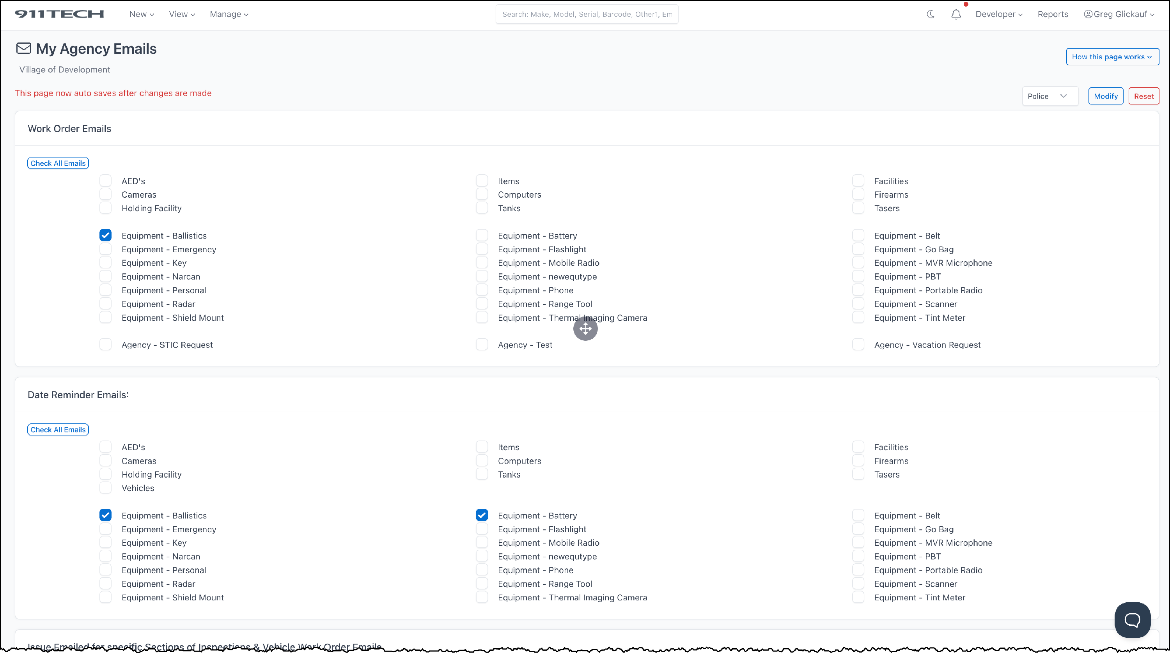Click the user profile avatar icon

1088,14
